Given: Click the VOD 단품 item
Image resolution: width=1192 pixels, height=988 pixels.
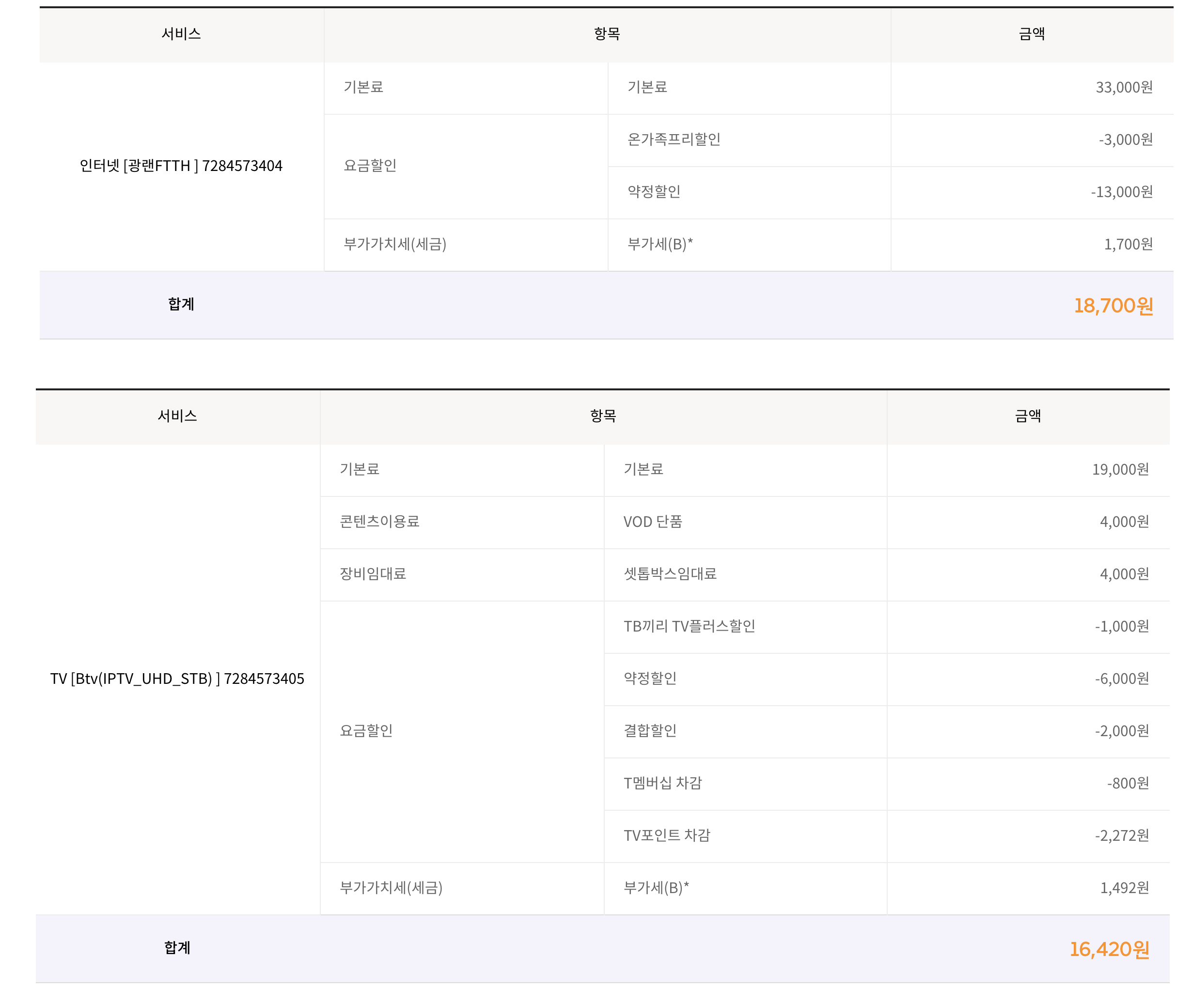Looking at the screenshot, I should point(652,522).
